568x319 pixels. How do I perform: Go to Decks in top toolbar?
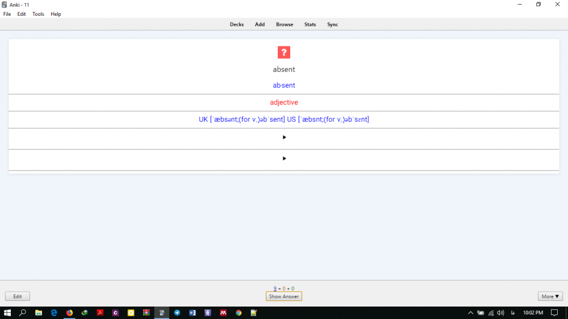(x=237, y=24)
